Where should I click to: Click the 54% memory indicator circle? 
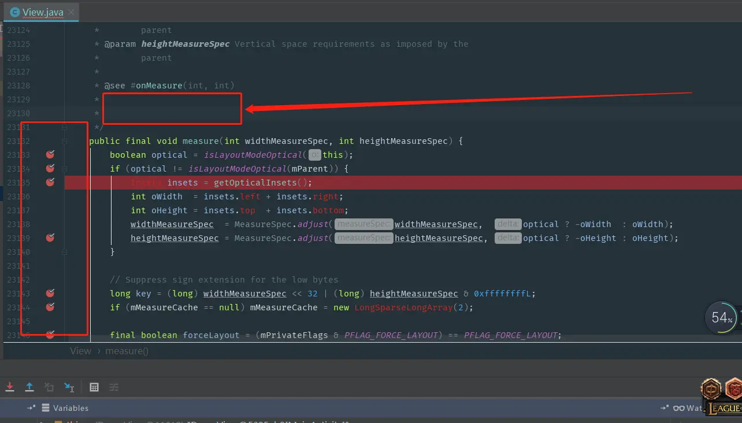pos(722,317)
